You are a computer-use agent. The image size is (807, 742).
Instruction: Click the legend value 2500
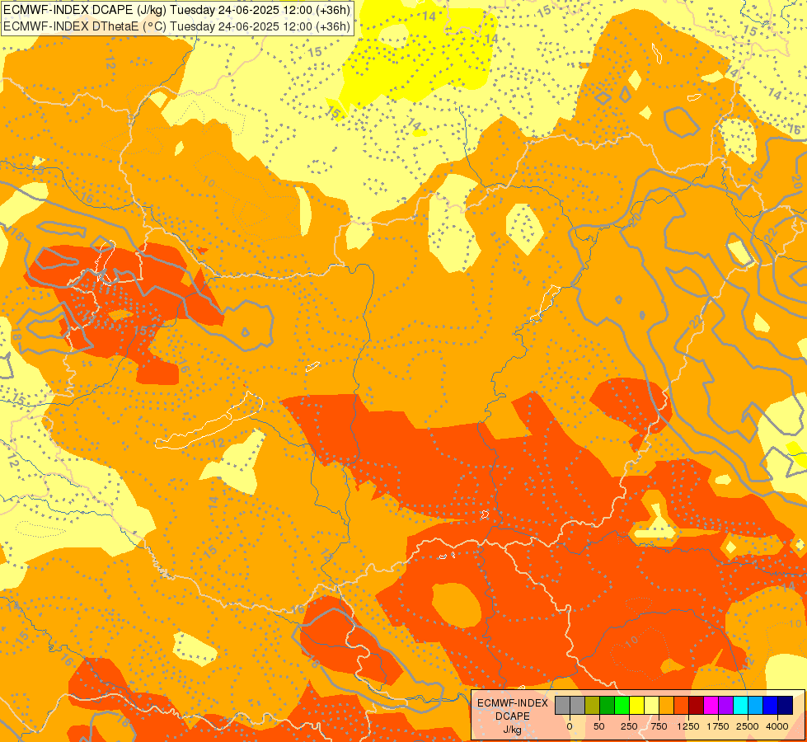[x=748, y=726]
